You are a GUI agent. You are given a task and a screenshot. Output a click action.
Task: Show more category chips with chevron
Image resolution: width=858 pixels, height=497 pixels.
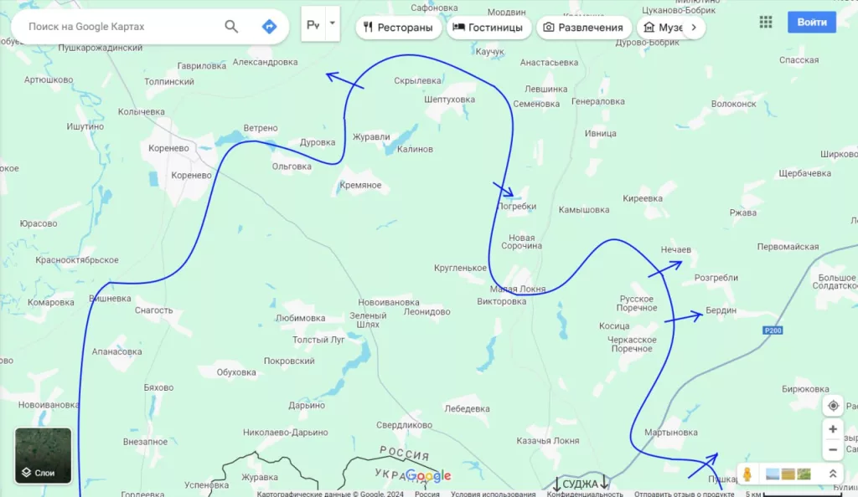click(694, 28)
